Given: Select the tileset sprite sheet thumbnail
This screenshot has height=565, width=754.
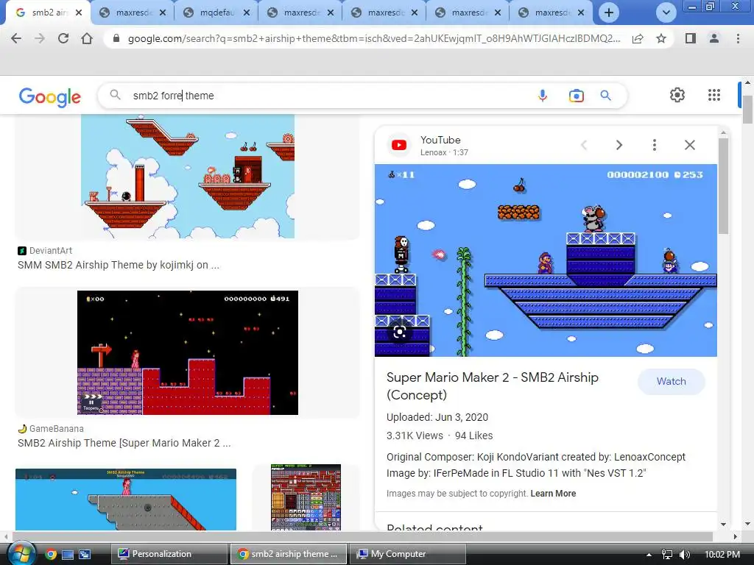Looking at the screenshot, I should (306, 497).
